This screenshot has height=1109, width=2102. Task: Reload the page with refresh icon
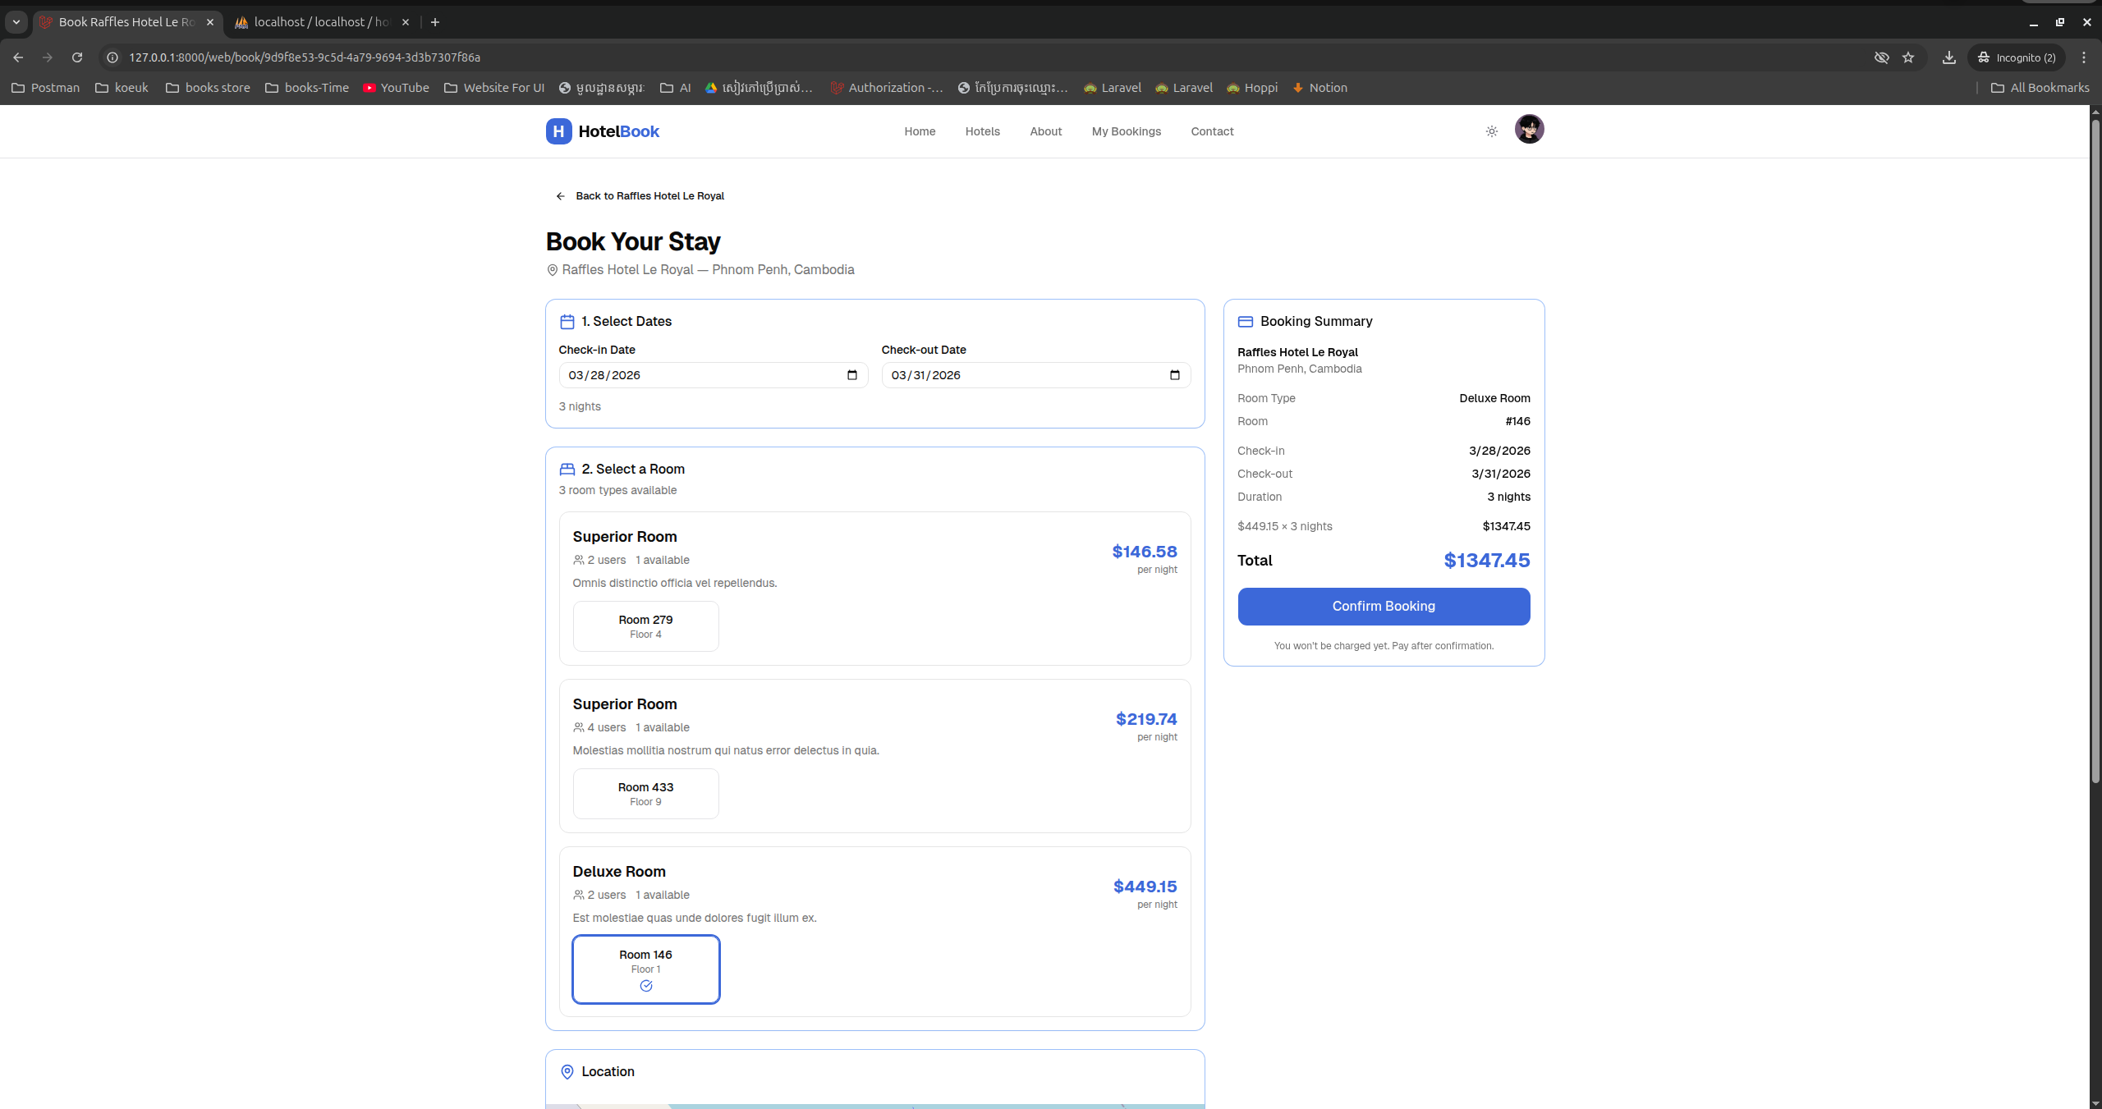click(77, 57)
